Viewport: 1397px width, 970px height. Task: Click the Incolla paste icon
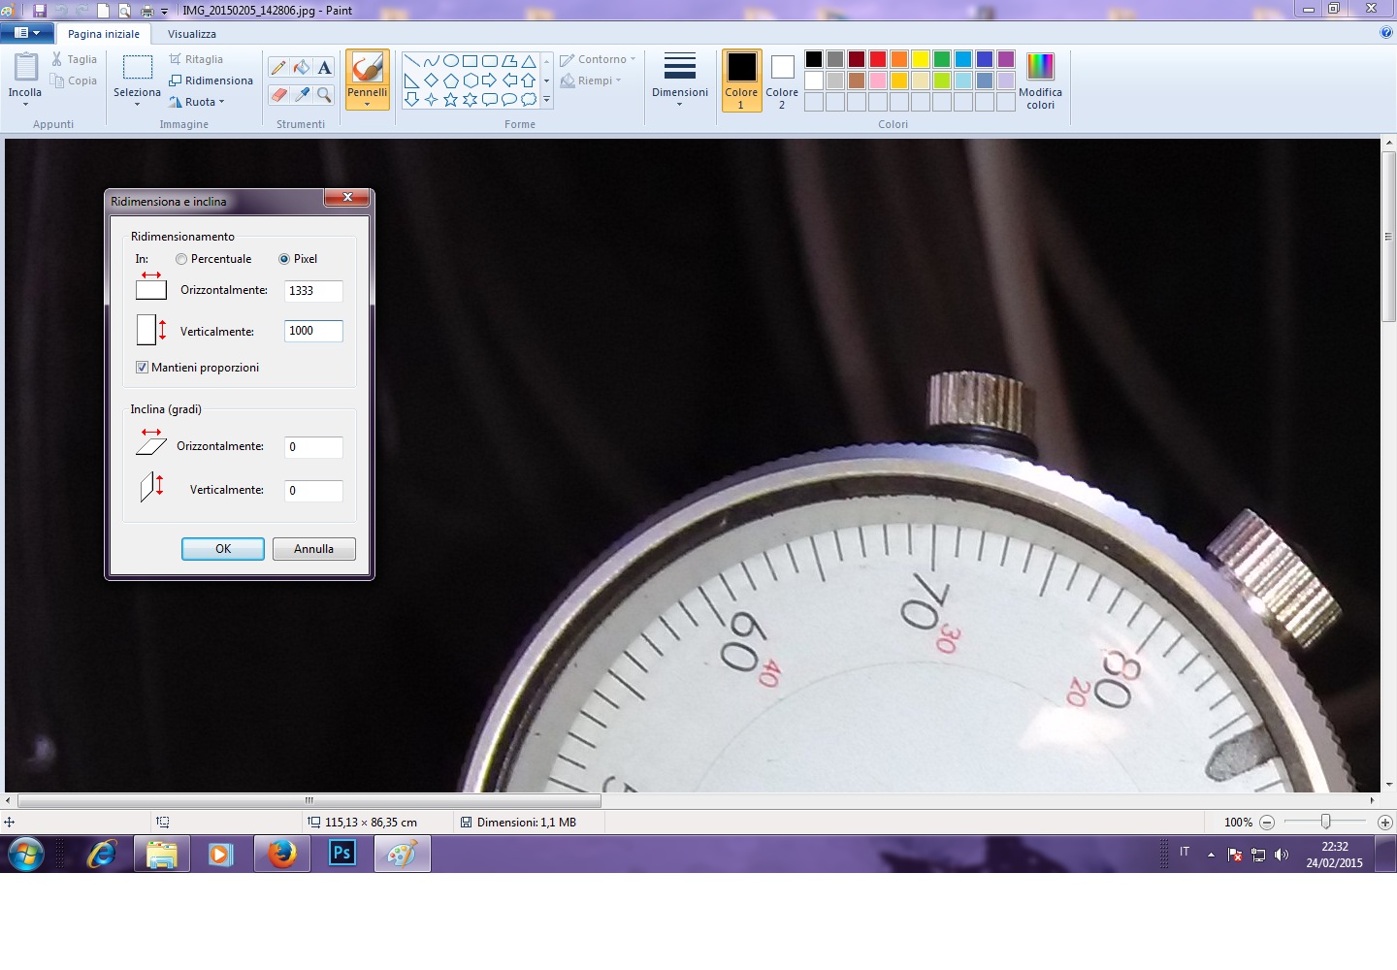25,67
